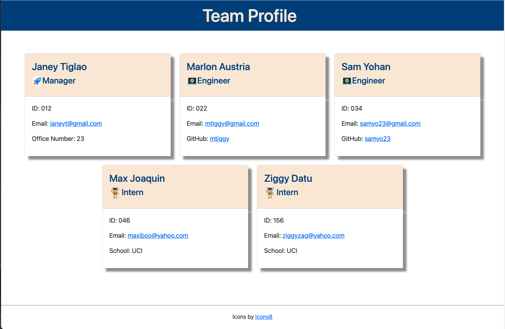
Task: Click the 'Icons by' footer text
Action: pyautogui.click(x=243, y=317)
